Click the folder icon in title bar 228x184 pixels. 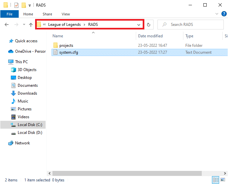point(6,5)
